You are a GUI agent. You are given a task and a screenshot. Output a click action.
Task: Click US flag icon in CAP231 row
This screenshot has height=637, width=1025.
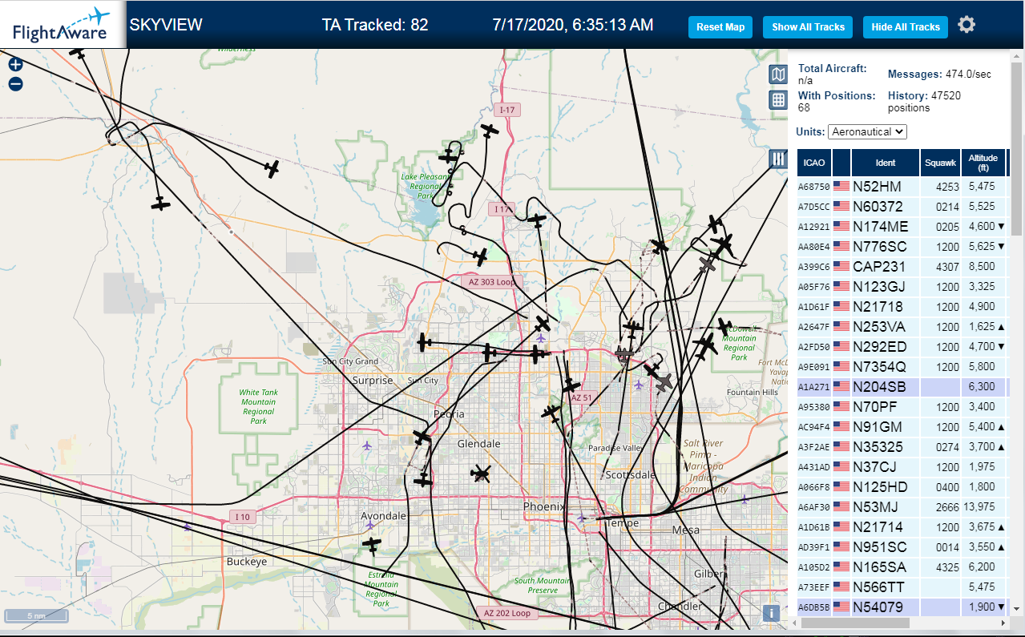click(x=841, y=266)
